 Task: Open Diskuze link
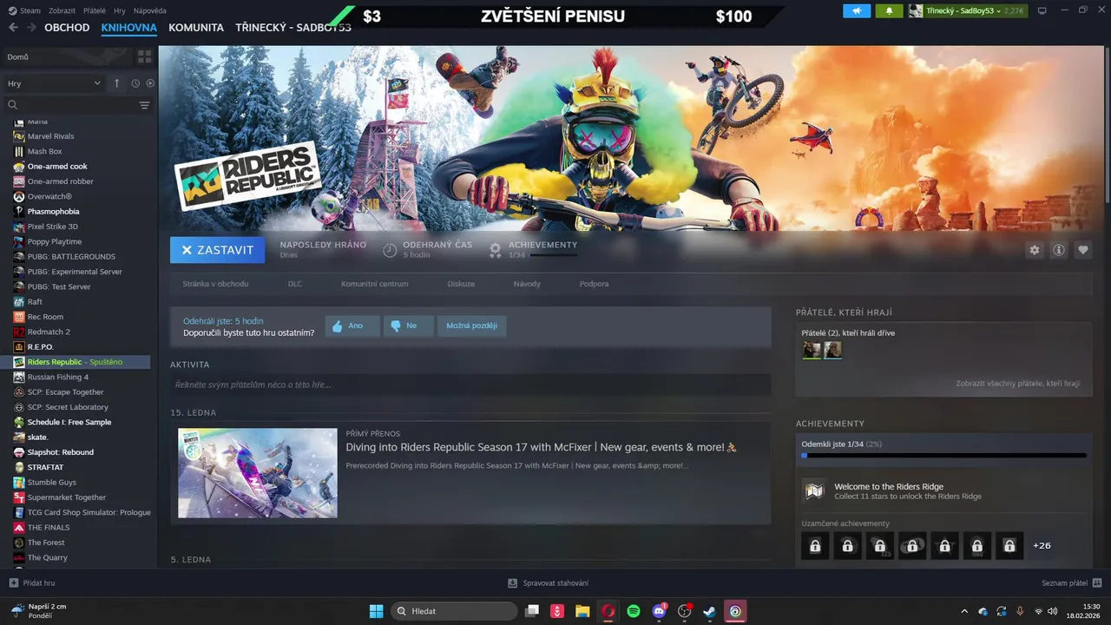(461, 284)
